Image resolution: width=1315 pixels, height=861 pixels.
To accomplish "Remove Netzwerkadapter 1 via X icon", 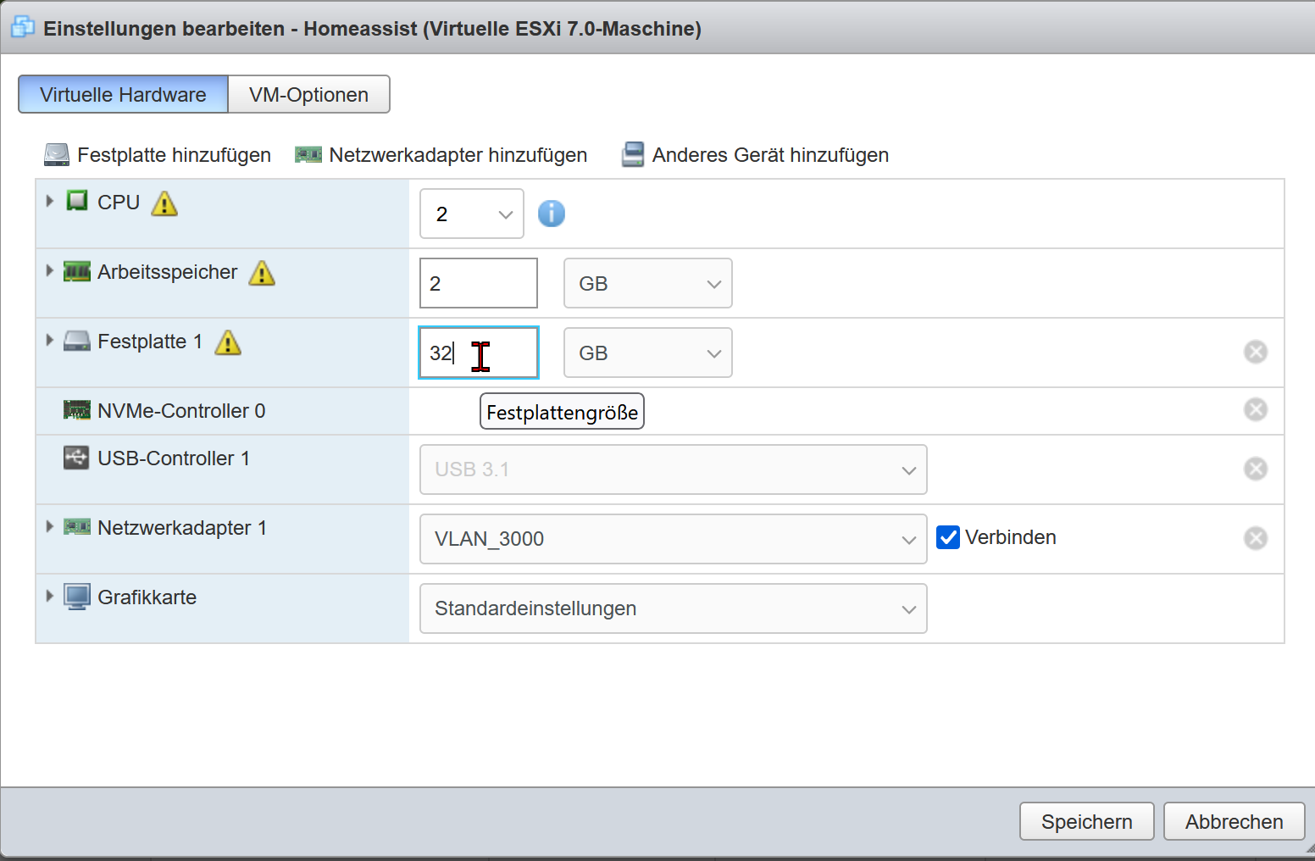I will click(1255, 538).
